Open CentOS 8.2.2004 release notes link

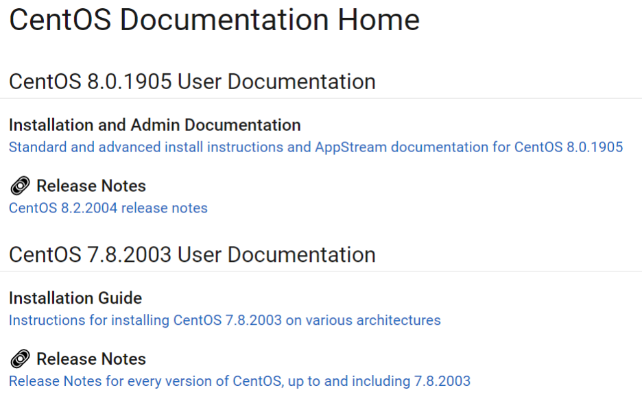(108, 208)
